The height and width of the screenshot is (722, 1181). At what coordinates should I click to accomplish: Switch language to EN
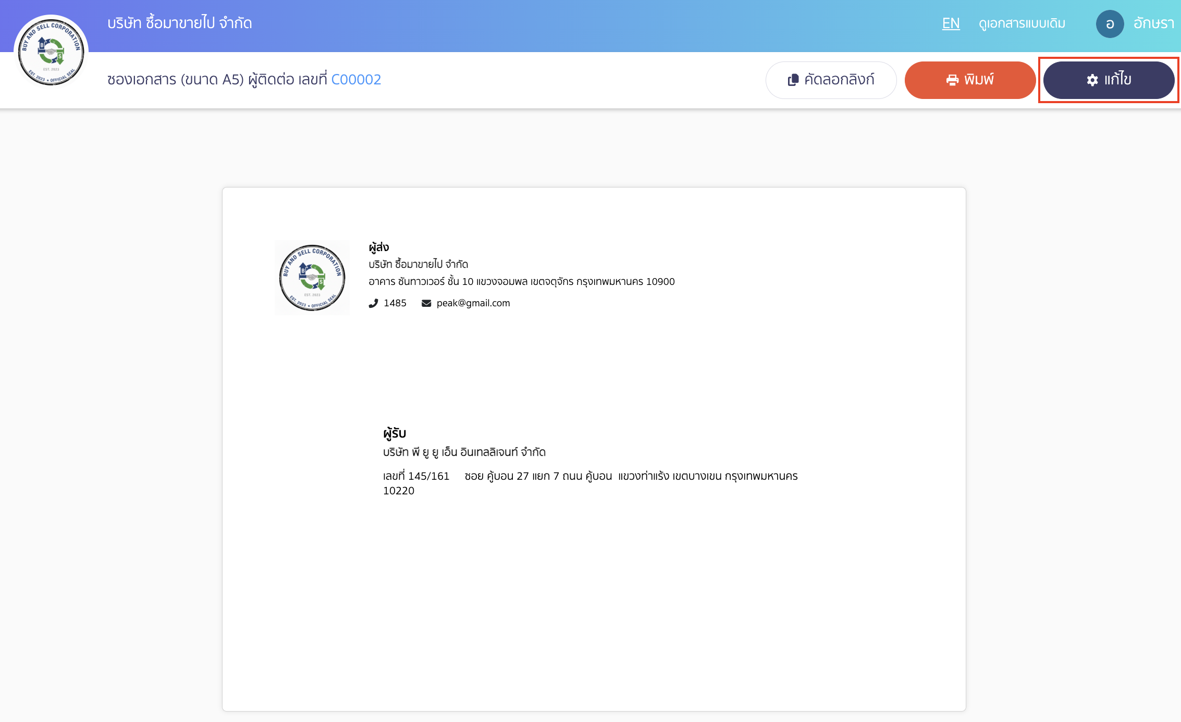tap(951, 23)
